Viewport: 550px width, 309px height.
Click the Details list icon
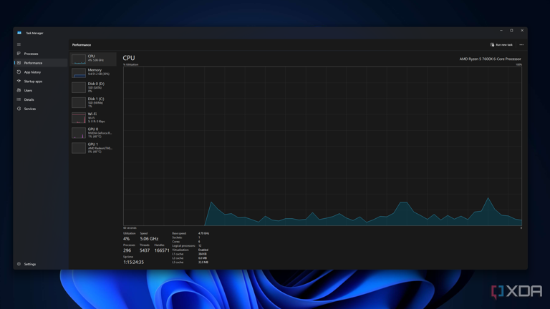pyautogui.click(x=19, y=99)
